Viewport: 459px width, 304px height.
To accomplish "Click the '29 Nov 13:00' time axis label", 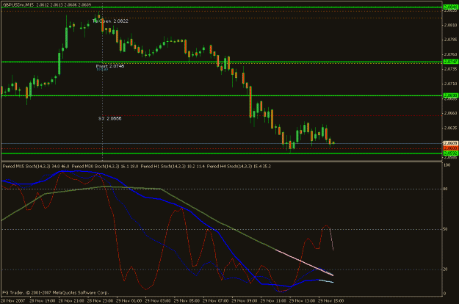I will click(303, 301).
